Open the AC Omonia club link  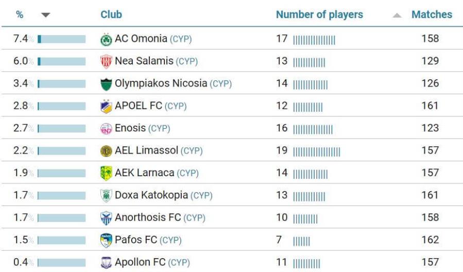[141, 39]
